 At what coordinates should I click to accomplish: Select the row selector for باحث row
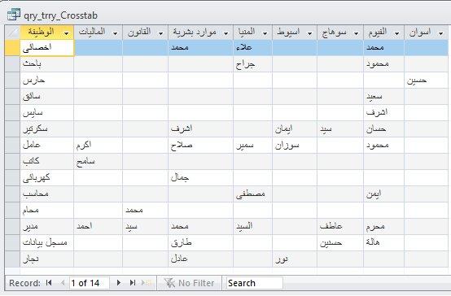click(12, 63)
